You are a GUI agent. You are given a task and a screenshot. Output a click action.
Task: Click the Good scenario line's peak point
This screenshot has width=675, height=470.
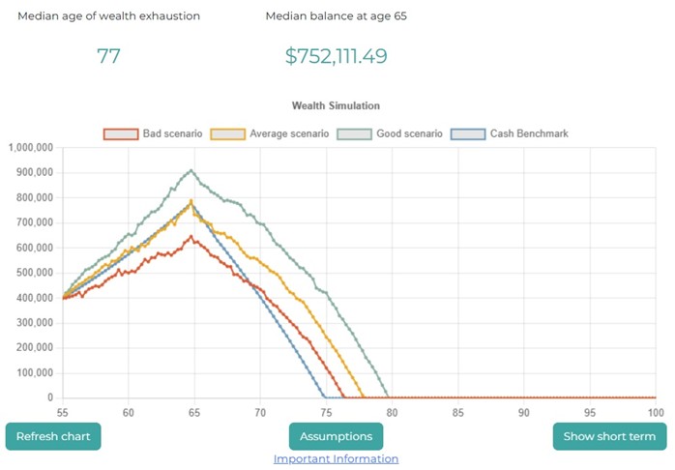[x=191, y=170]
